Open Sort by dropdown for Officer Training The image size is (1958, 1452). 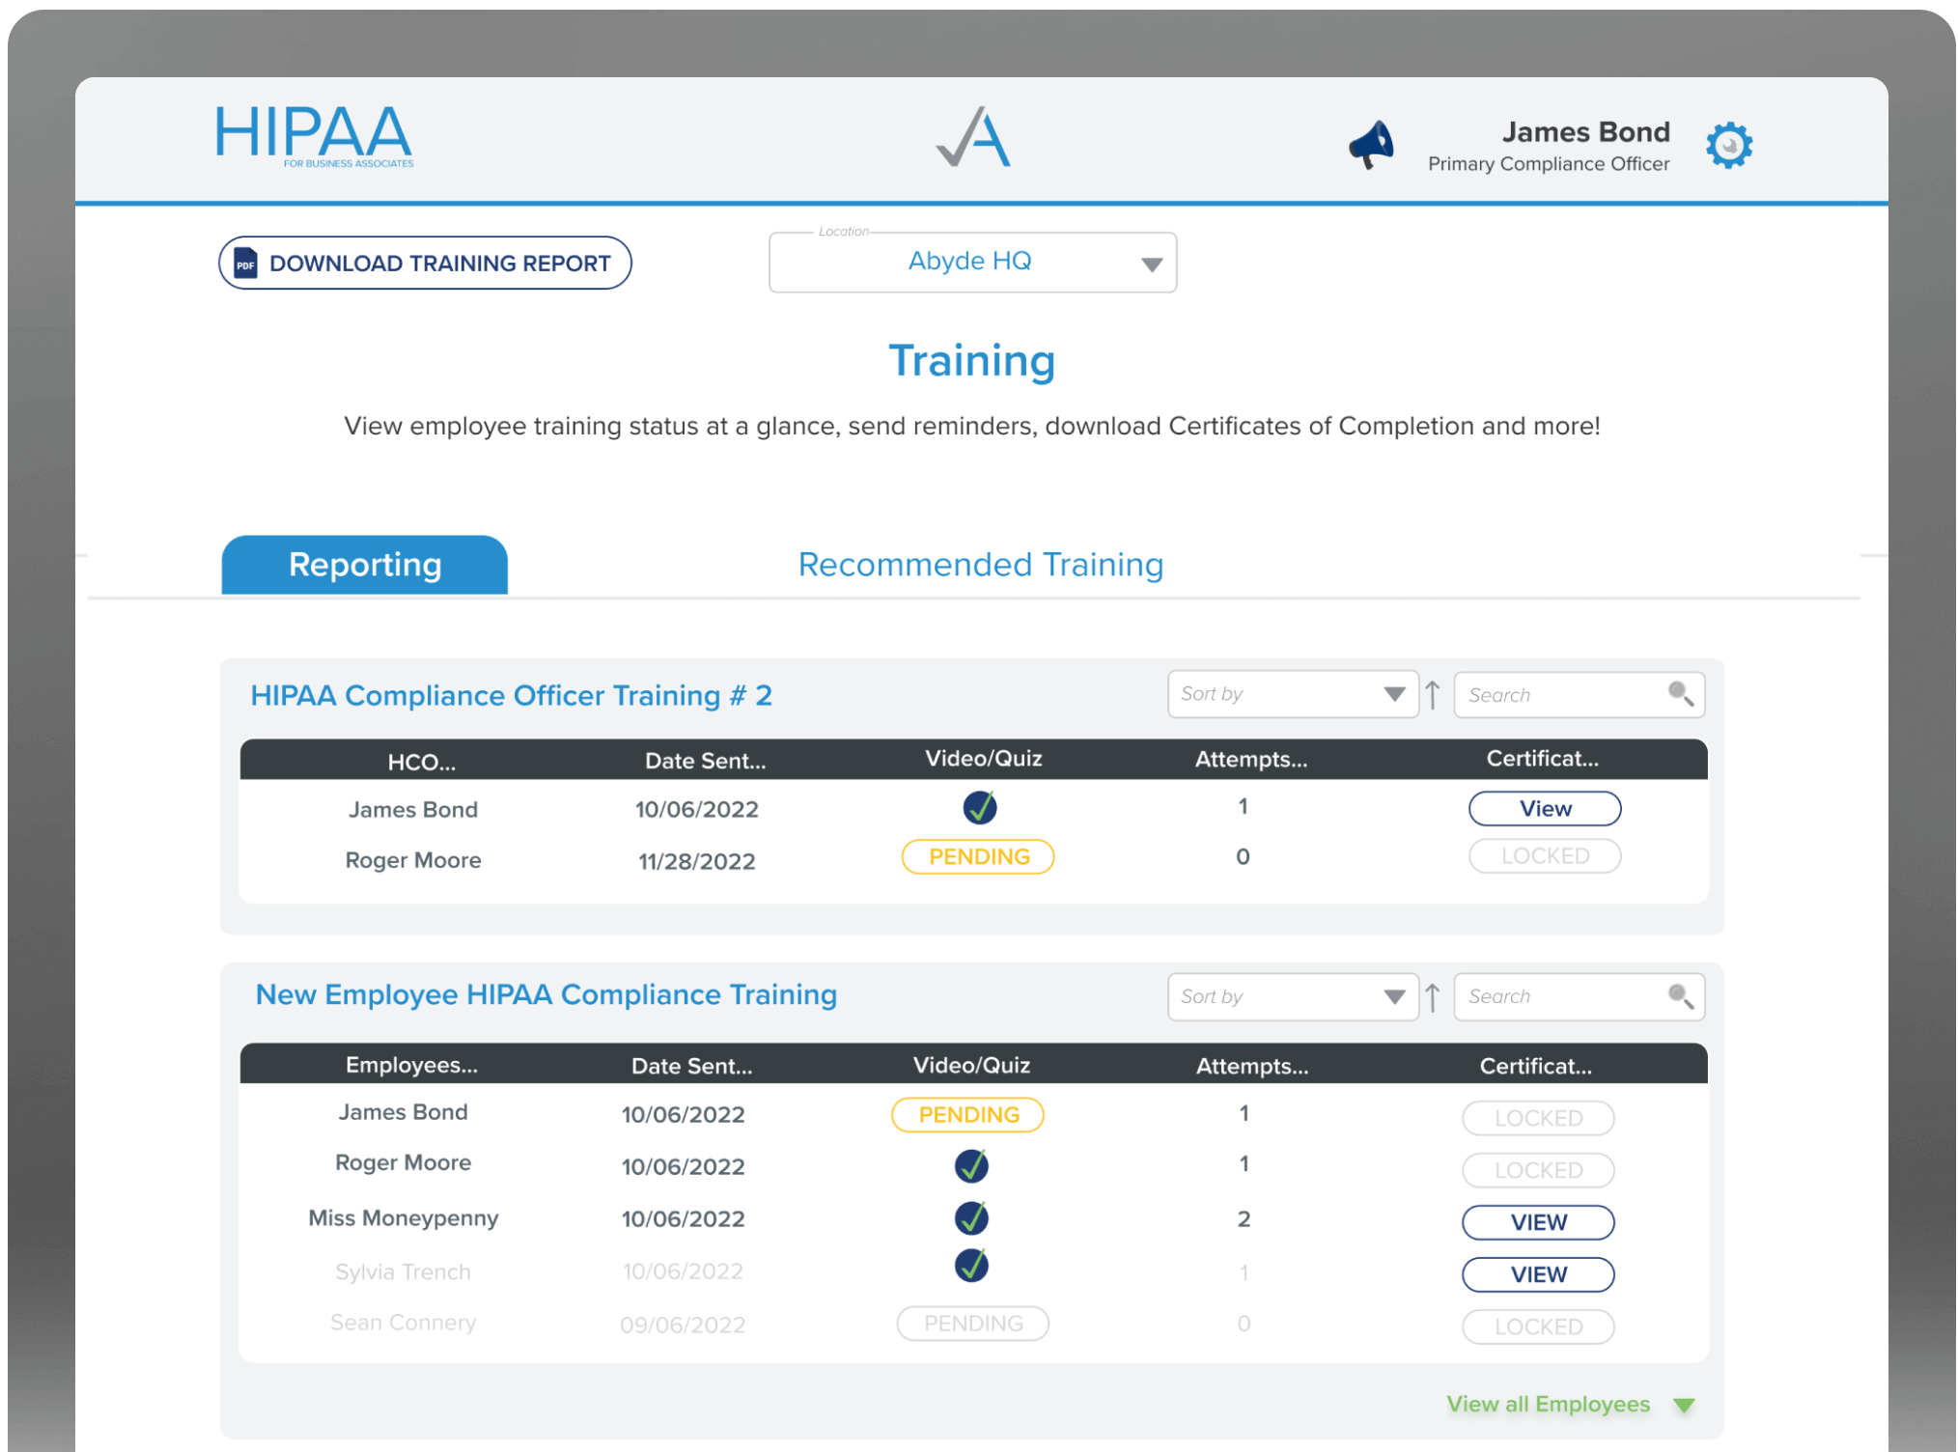tap(1293, 694)
